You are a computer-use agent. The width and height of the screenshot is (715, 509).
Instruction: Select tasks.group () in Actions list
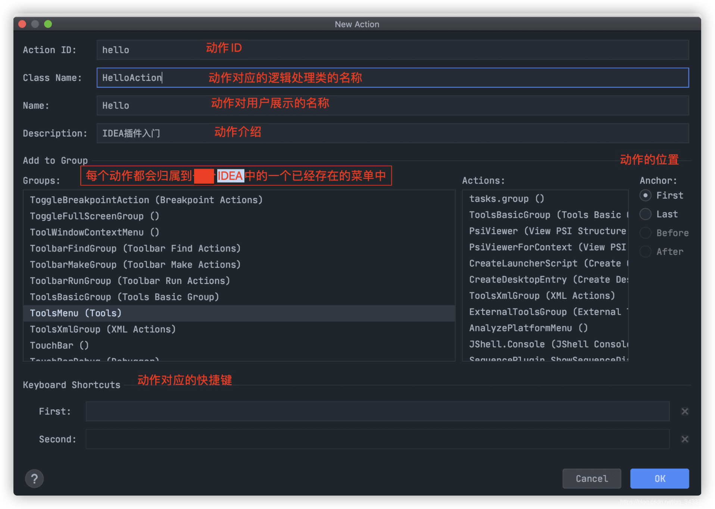pos(545,199)
